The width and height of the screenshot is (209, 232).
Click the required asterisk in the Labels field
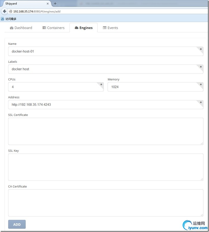201,67
